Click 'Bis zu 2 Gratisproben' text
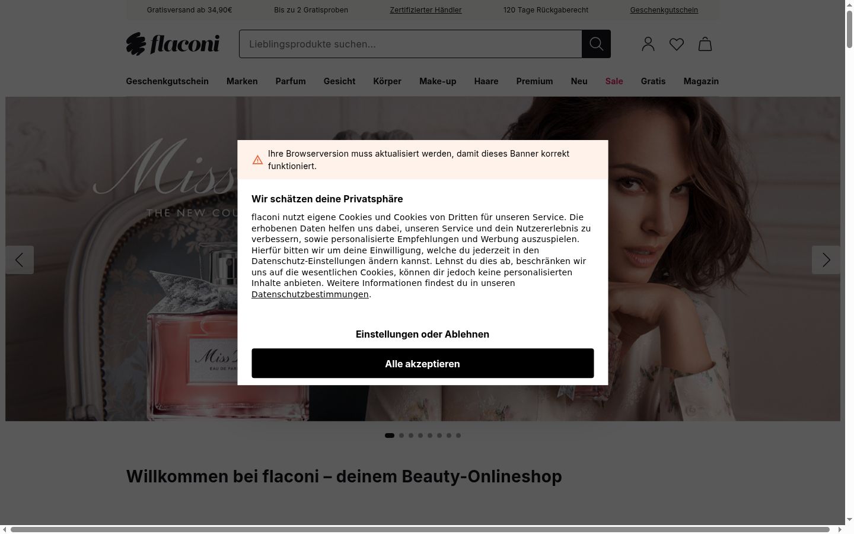Image resolution: width=854 pixels, height=534 pixels. coord(311,10)
